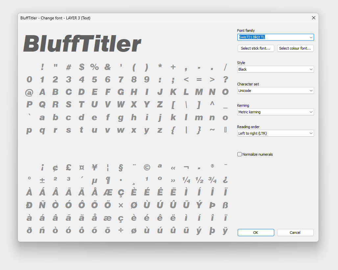Click the Þ uppercase thorn glyph

[212, 205]
